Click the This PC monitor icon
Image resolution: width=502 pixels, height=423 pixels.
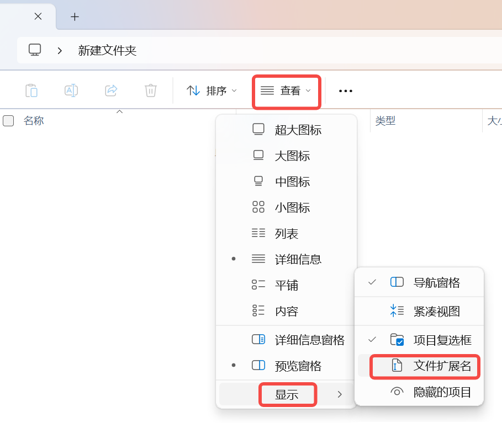(x=35, y=51)
